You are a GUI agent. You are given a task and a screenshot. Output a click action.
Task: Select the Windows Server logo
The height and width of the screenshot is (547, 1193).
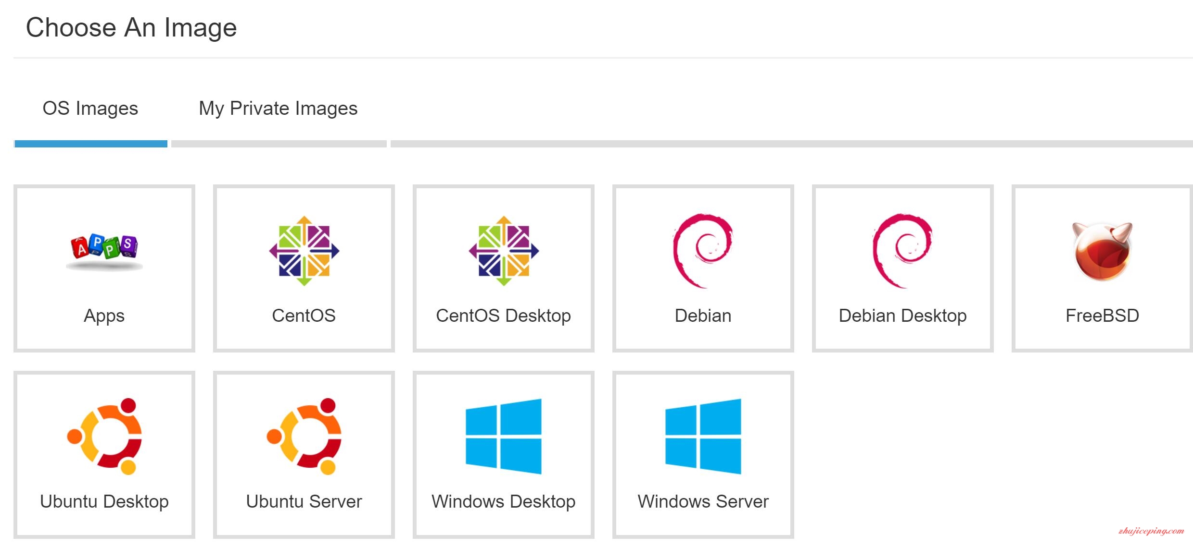[703, 436]
